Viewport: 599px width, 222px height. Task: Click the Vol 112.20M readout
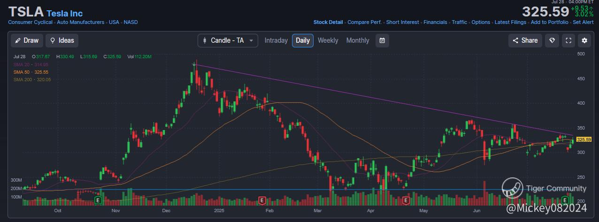(x=139, y=56)
